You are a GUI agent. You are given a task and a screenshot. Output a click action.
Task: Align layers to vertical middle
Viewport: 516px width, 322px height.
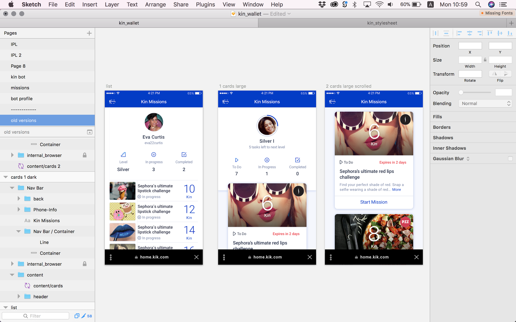pyautogui.click(x=500, y=33)
